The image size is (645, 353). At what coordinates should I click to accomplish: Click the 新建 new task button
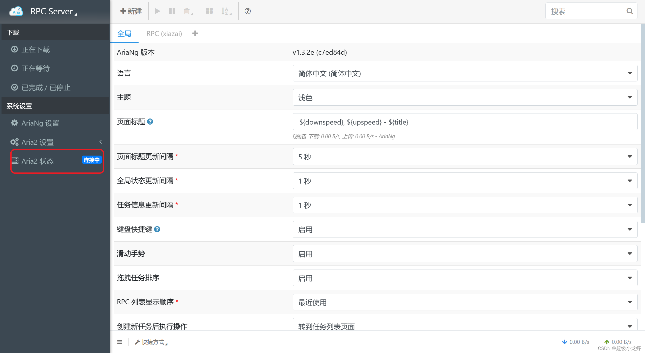(x=131, y=11)
